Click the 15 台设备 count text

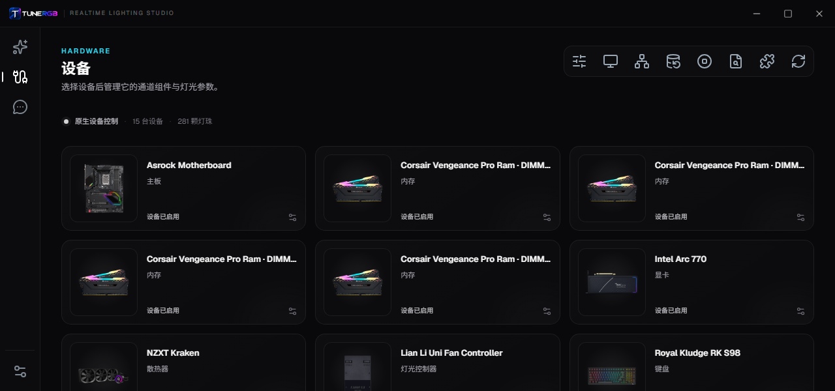(147, 121)
